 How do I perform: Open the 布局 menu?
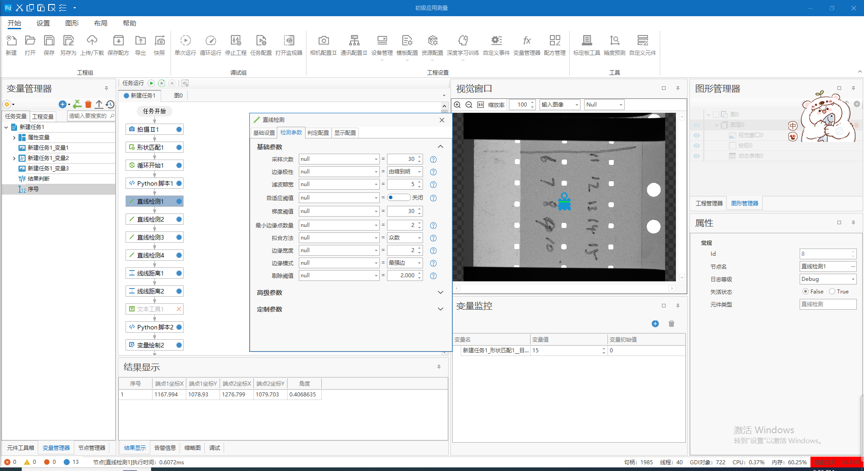[101, 23]
